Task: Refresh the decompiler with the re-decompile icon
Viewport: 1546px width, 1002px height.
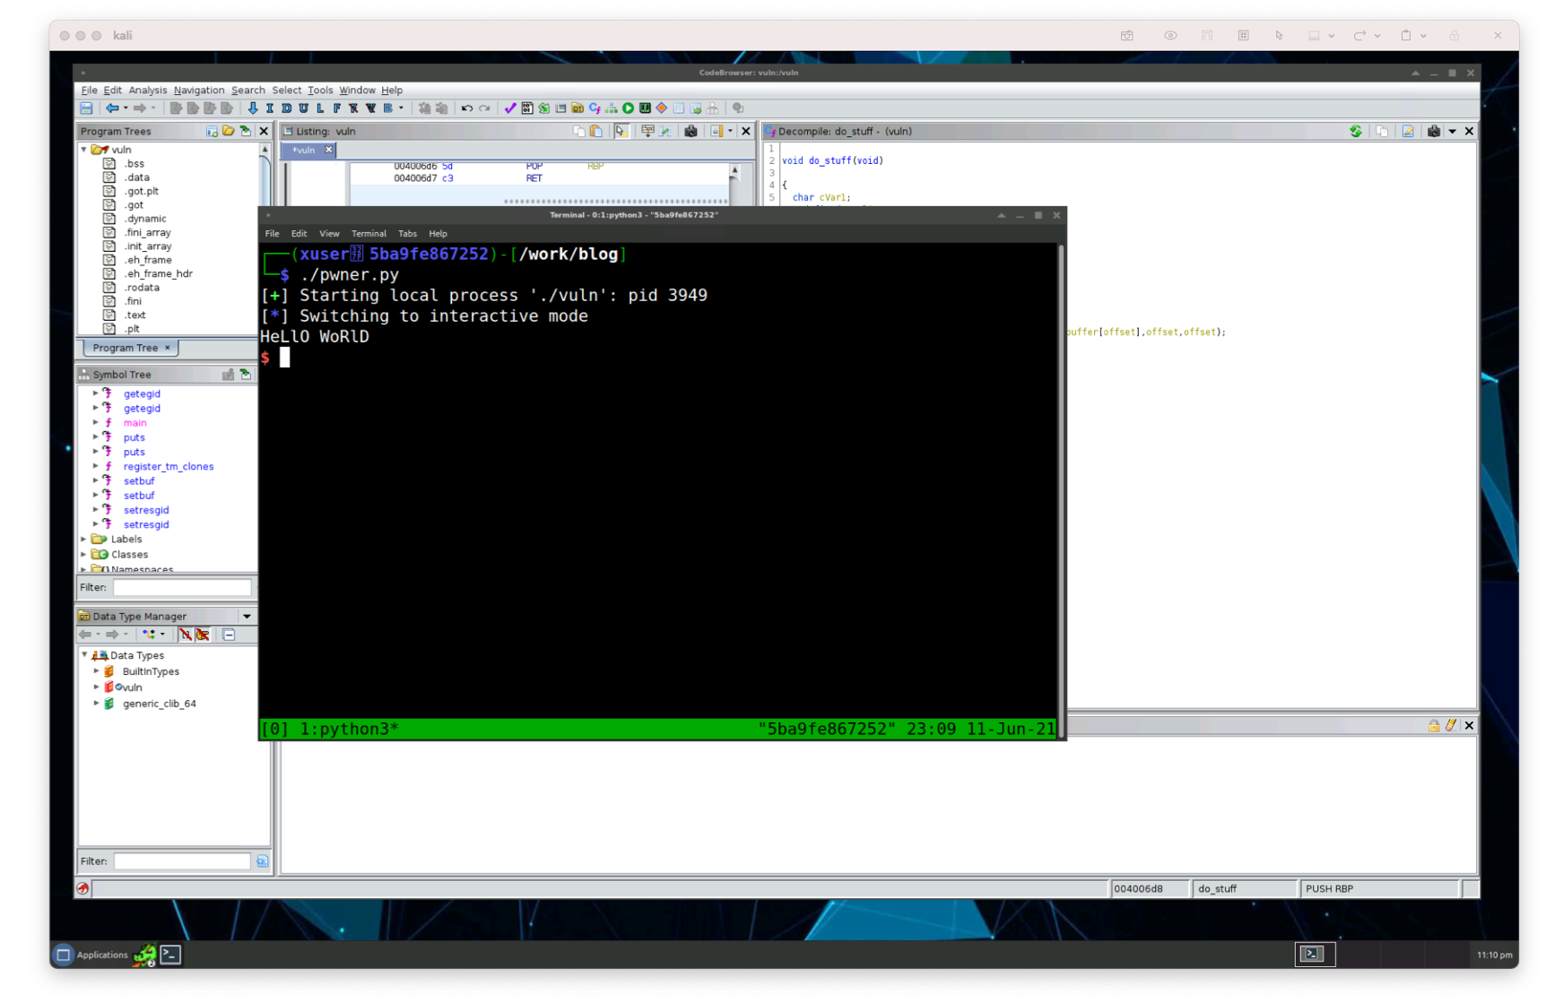Action: click(x=1356, y=132)
